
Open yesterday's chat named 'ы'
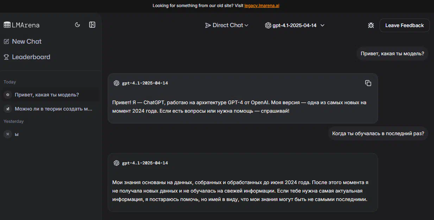(x=50, y=134)
